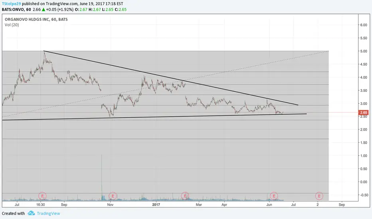Open the TStolpe29 author profile link

pos(12,4)
